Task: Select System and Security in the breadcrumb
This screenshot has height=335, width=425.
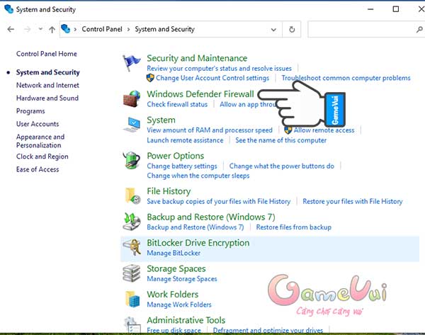Action: (165, 29)
